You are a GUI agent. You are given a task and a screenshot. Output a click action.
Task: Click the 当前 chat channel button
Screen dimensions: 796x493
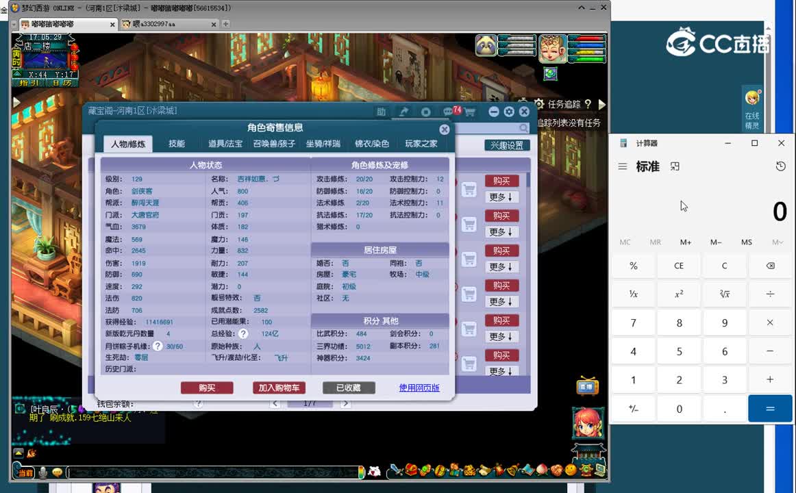(x=25, y=472)
